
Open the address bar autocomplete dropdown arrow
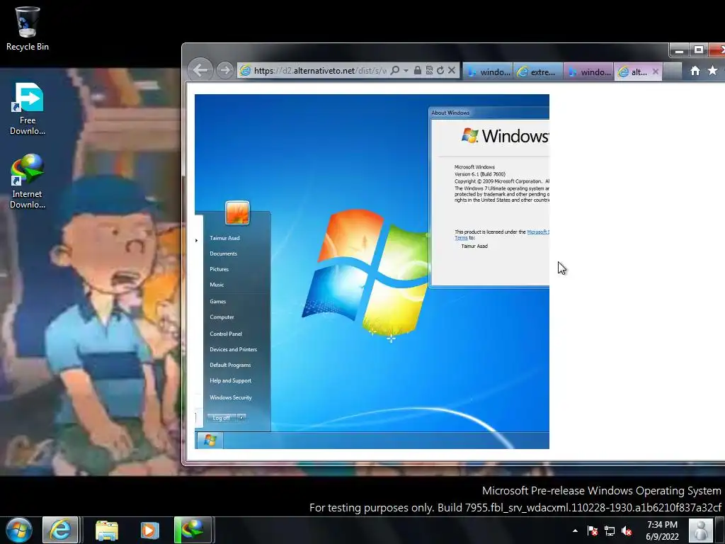[x=406, y=70]
